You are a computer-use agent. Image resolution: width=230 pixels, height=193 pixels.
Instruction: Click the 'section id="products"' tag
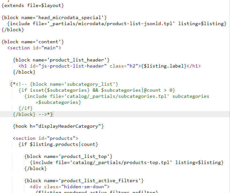[x=46, y=138]
